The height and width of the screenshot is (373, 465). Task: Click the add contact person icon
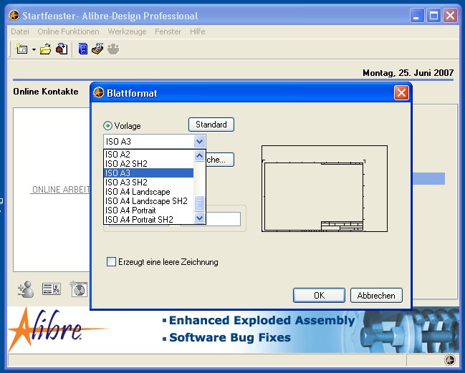26,289
